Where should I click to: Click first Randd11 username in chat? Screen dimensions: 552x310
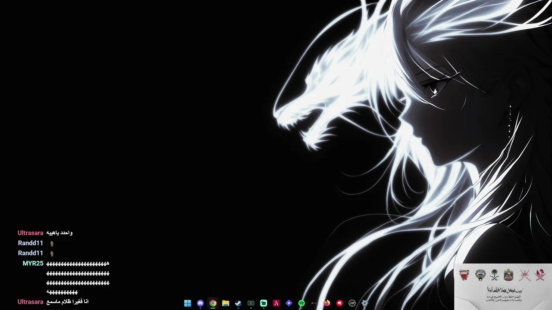coord(30,243)
